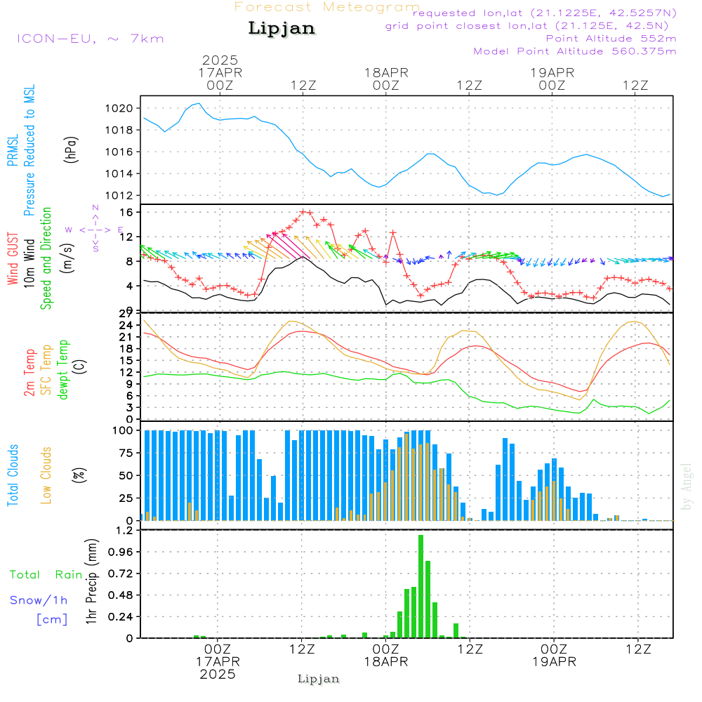Click the highest red wind gust marker

(303, 211)
